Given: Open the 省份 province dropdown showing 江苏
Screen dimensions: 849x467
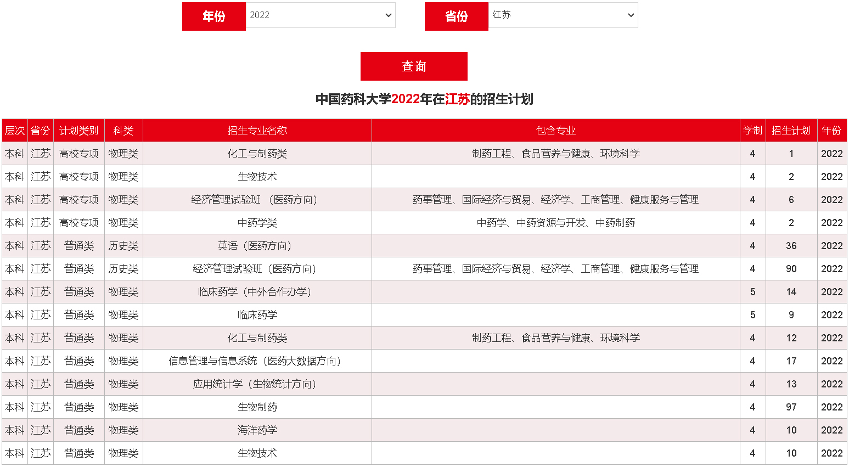Looking at the screenshot, I should pyautogui.click(x=563, y=15).
